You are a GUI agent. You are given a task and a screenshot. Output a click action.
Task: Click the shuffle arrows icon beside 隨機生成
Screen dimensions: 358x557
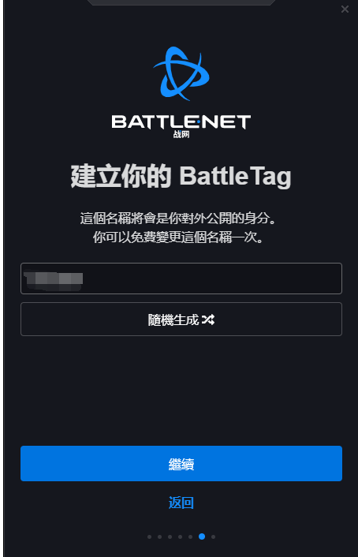point(208,320)
